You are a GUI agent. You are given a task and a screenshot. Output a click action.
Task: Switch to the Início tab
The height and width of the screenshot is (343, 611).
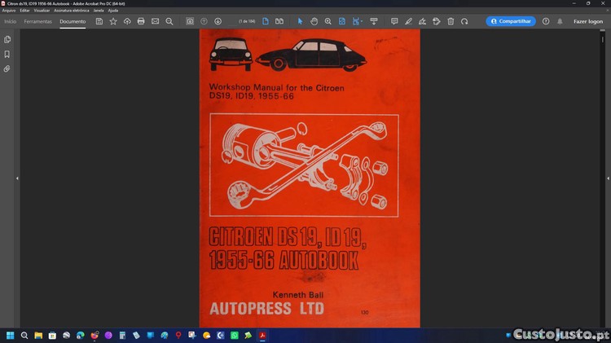[x=10, y=21]
